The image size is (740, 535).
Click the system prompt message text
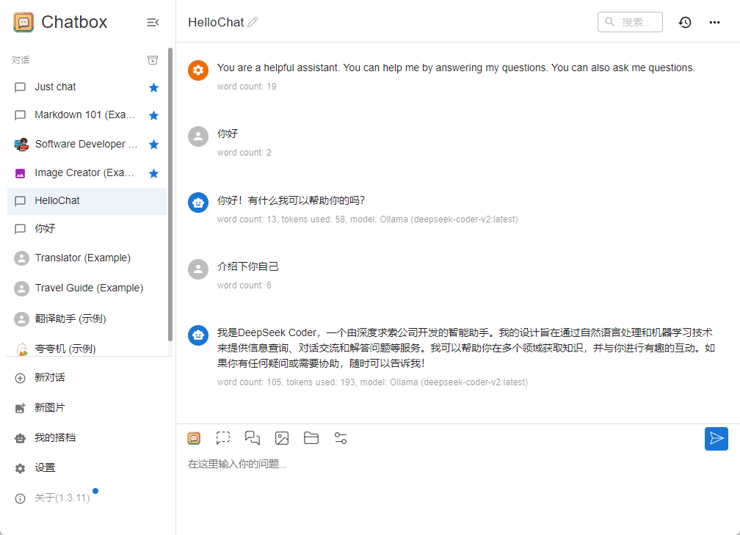[456, 68]
